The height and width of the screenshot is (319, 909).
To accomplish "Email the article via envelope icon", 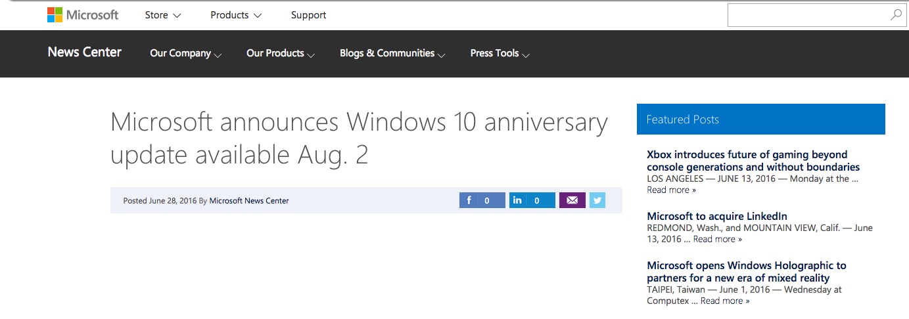I will [x=572, y=200].
